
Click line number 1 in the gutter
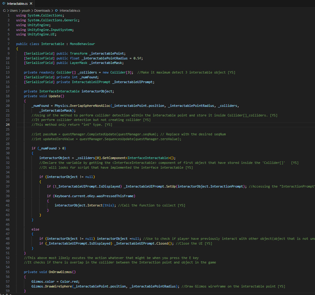[x=8, y=16]
